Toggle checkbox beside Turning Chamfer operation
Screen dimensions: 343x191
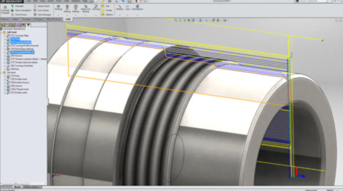point(4,66)
